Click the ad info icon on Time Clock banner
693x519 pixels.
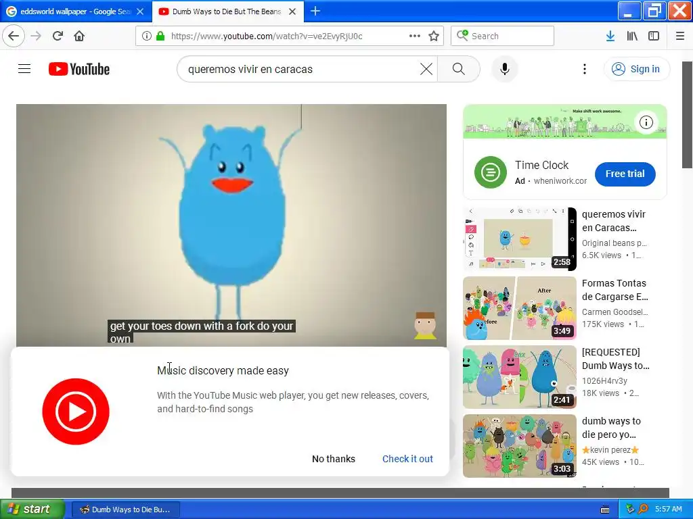pyautogui.click(x=646, y=122)
